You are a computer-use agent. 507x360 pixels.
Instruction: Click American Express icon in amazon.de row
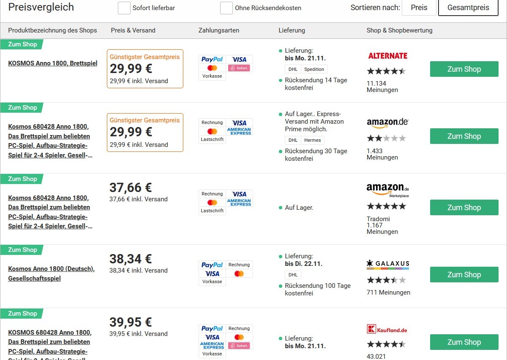[x=239, y=131]
